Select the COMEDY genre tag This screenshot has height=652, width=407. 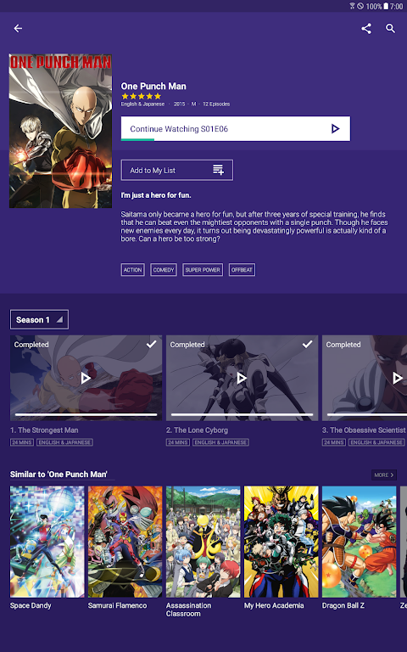[x=164, y=270]
